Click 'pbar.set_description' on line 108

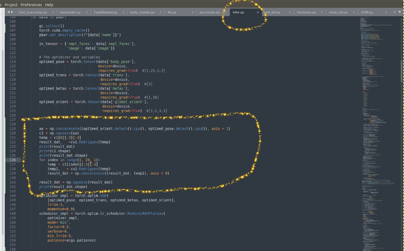pos(60,35)
